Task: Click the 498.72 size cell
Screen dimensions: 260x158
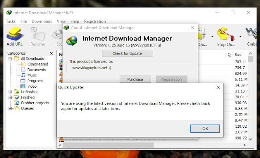Action: (x=240, y=138)
